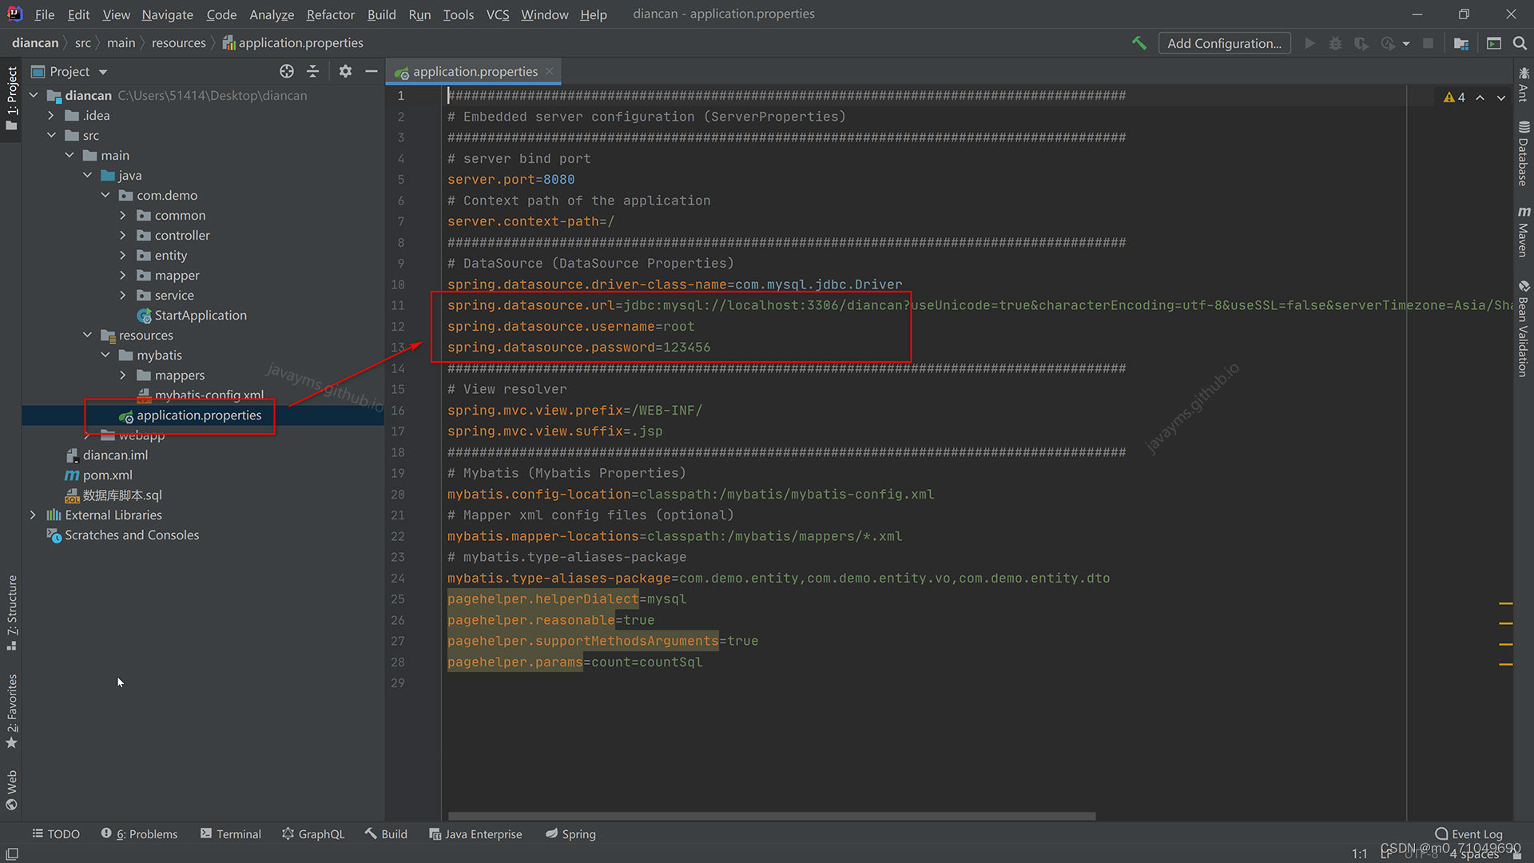The width and height of the screenshot is (1534, 863).
Task: Click the horizontal editor scrollbar
Action: (772, 816)
